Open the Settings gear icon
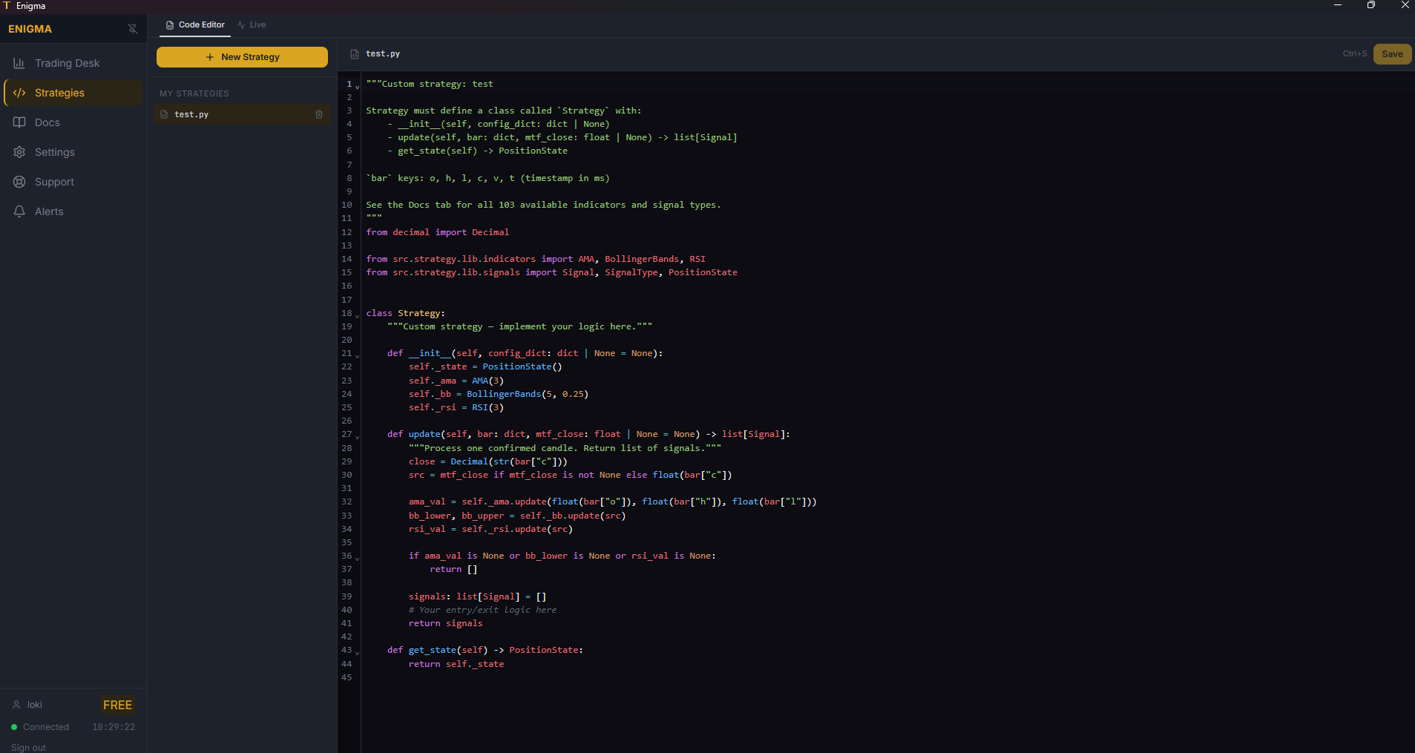 [x=19, y=151]
